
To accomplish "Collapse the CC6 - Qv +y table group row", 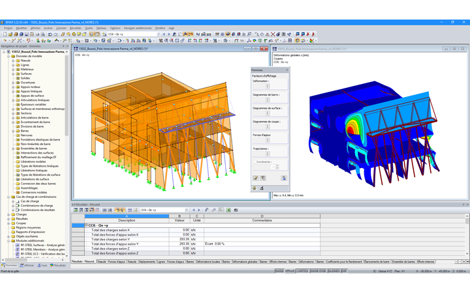I will tap(86, 225).
